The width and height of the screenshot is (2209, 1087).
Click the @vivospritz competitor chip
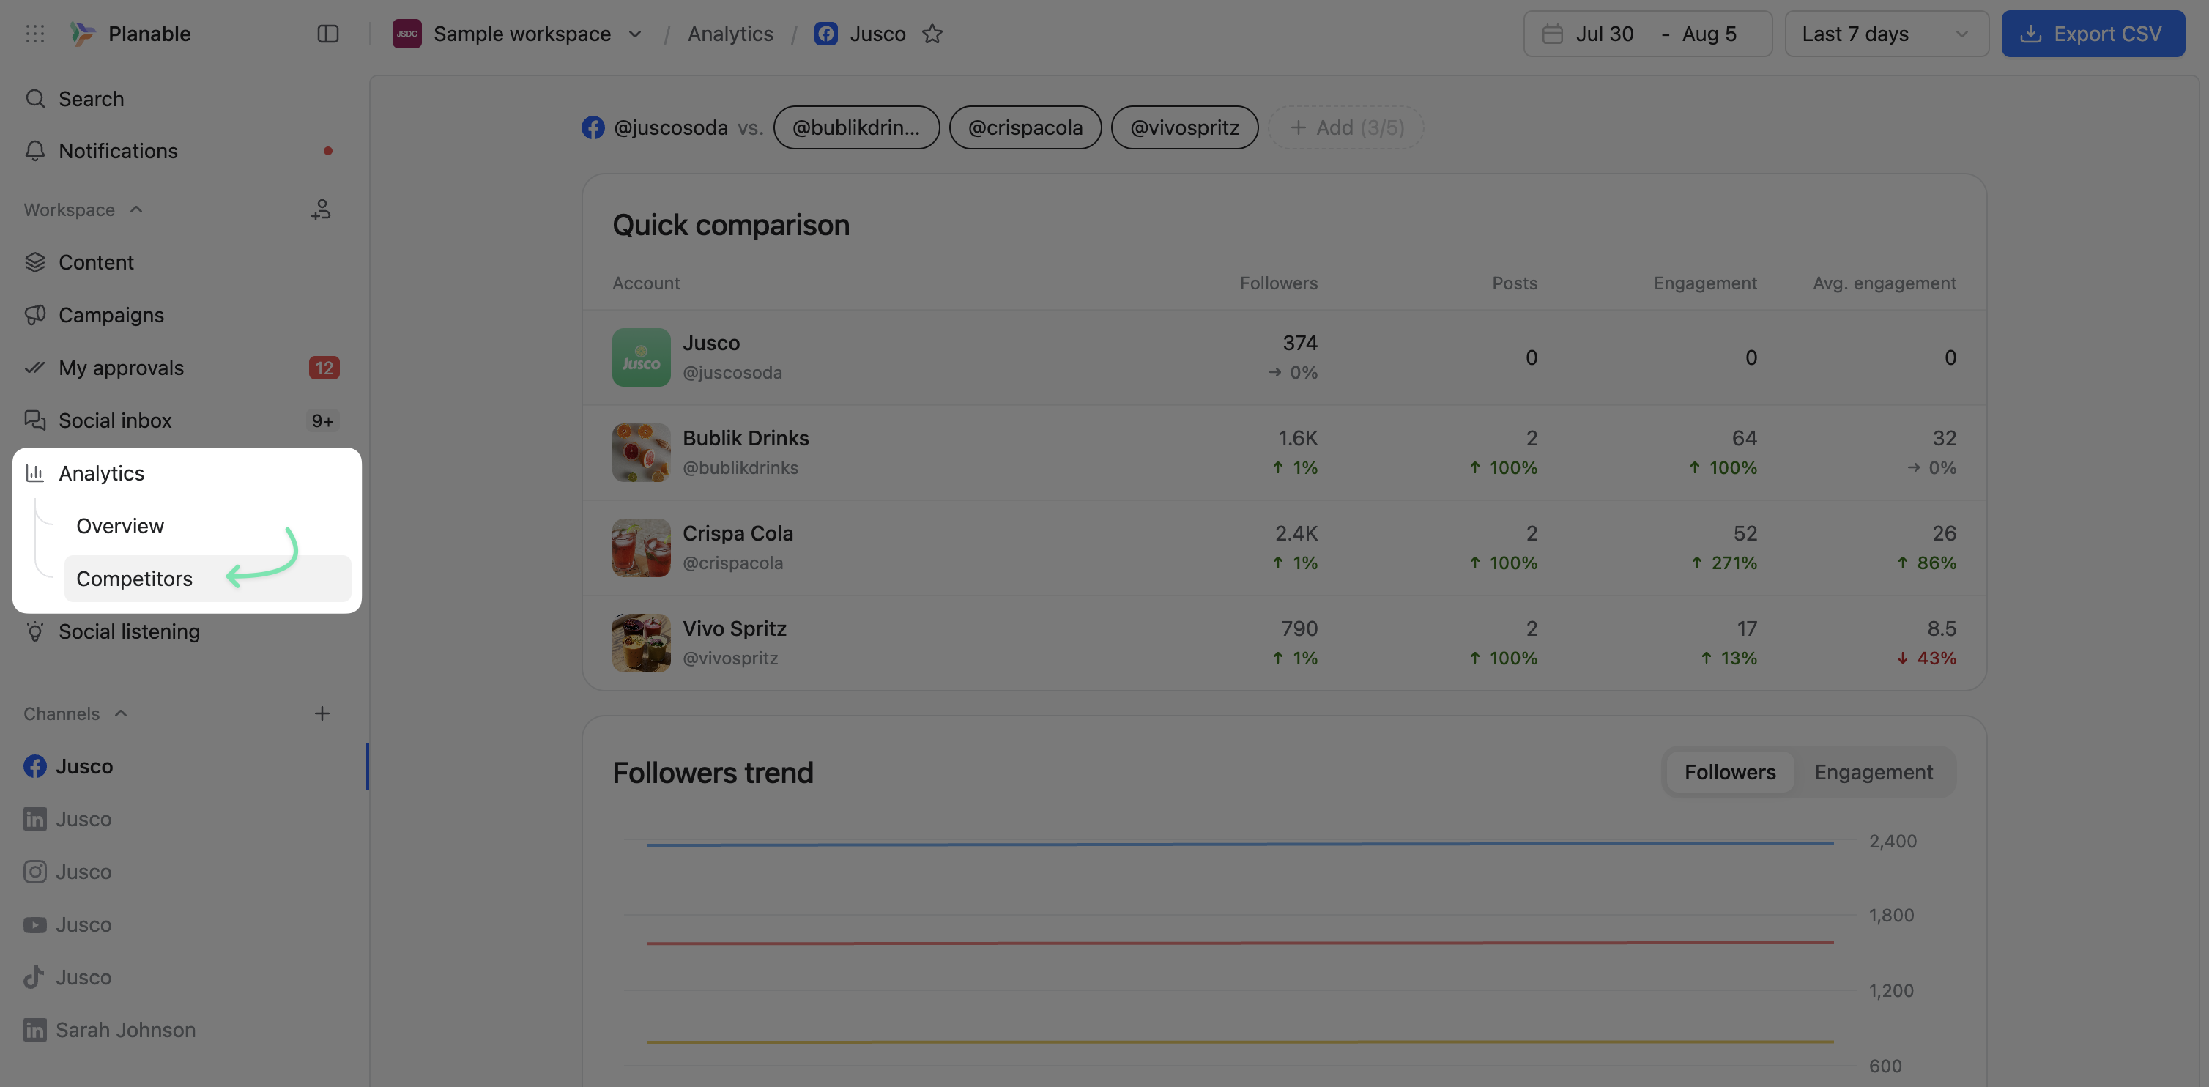[1184, 127]
